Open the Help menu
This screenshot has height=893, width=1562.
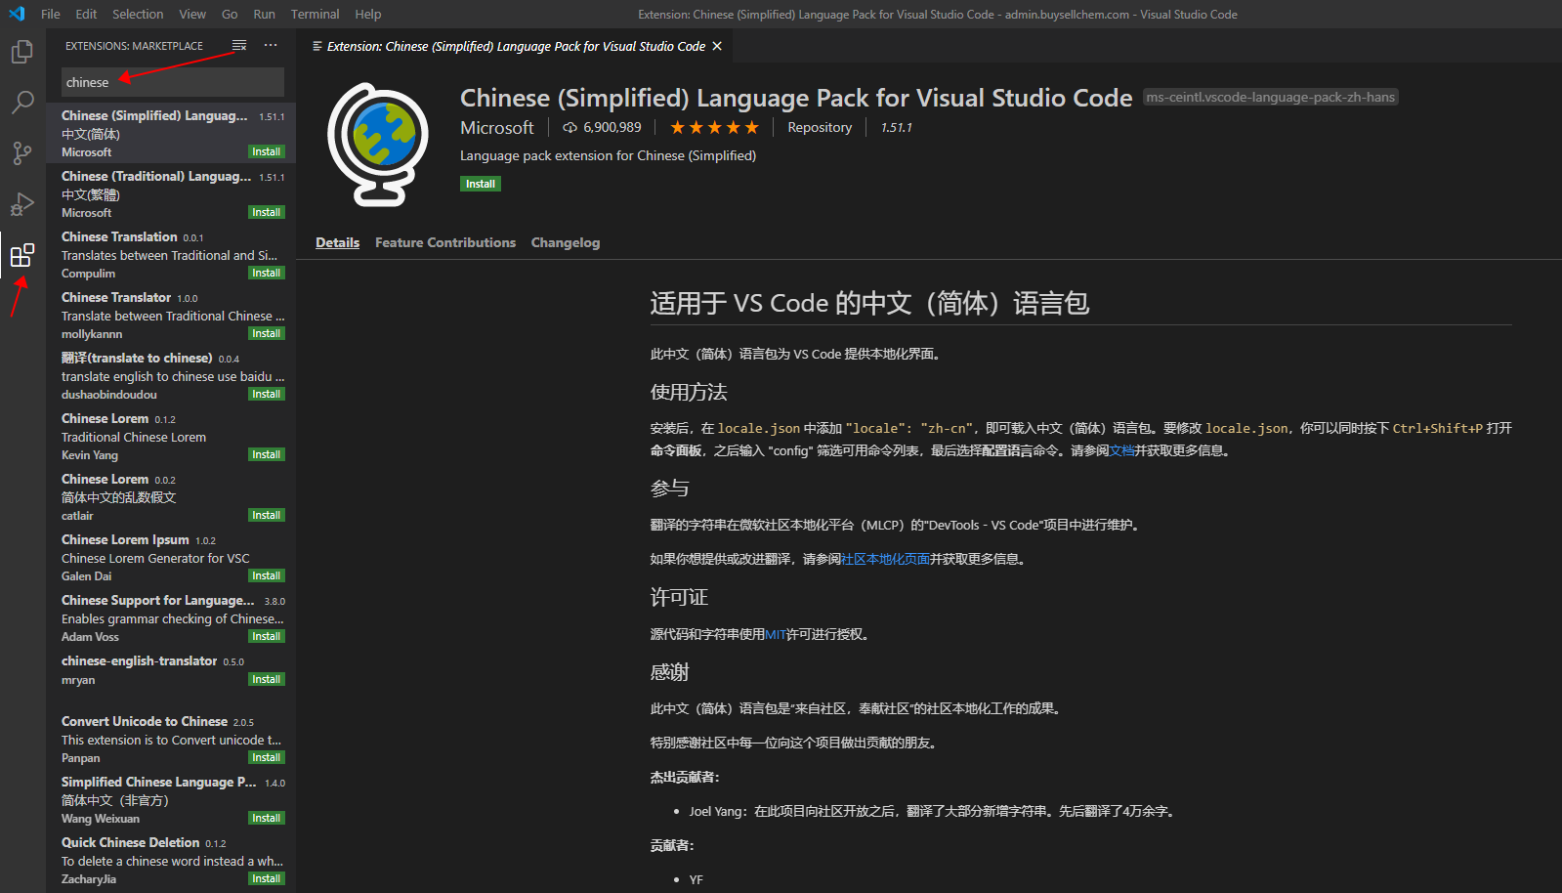coord(368,14)
